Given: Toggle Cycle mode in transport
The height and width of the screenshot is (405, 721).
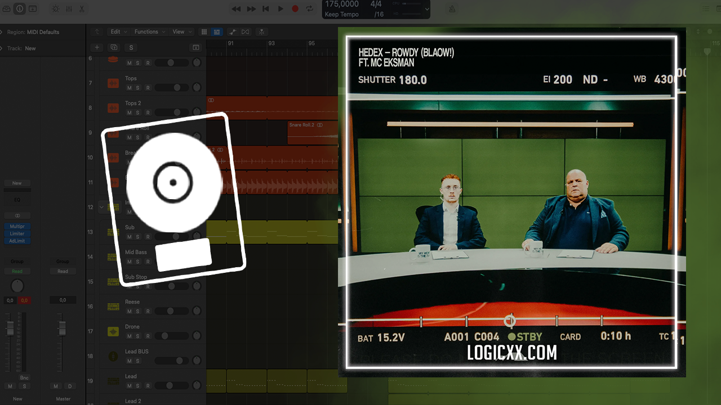Looking at the screenshot, I should coord(310,8).
